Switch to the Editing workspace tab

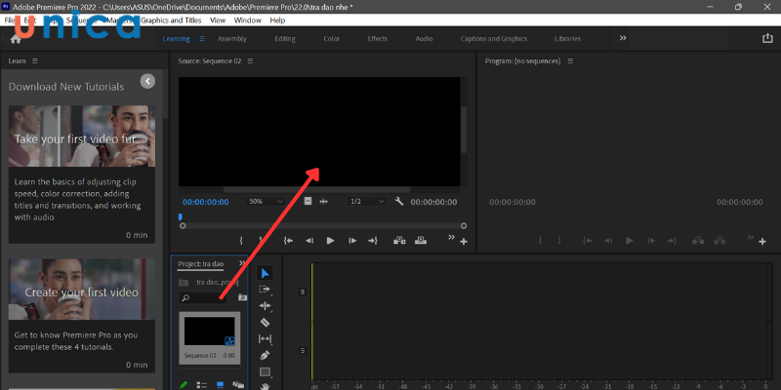tap(285, 39)
